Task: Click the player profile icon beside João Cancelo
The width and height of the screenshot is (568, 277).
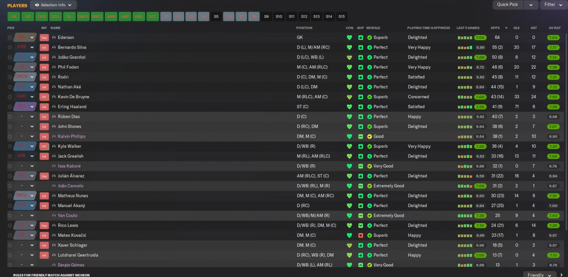Action: point(54,186)
